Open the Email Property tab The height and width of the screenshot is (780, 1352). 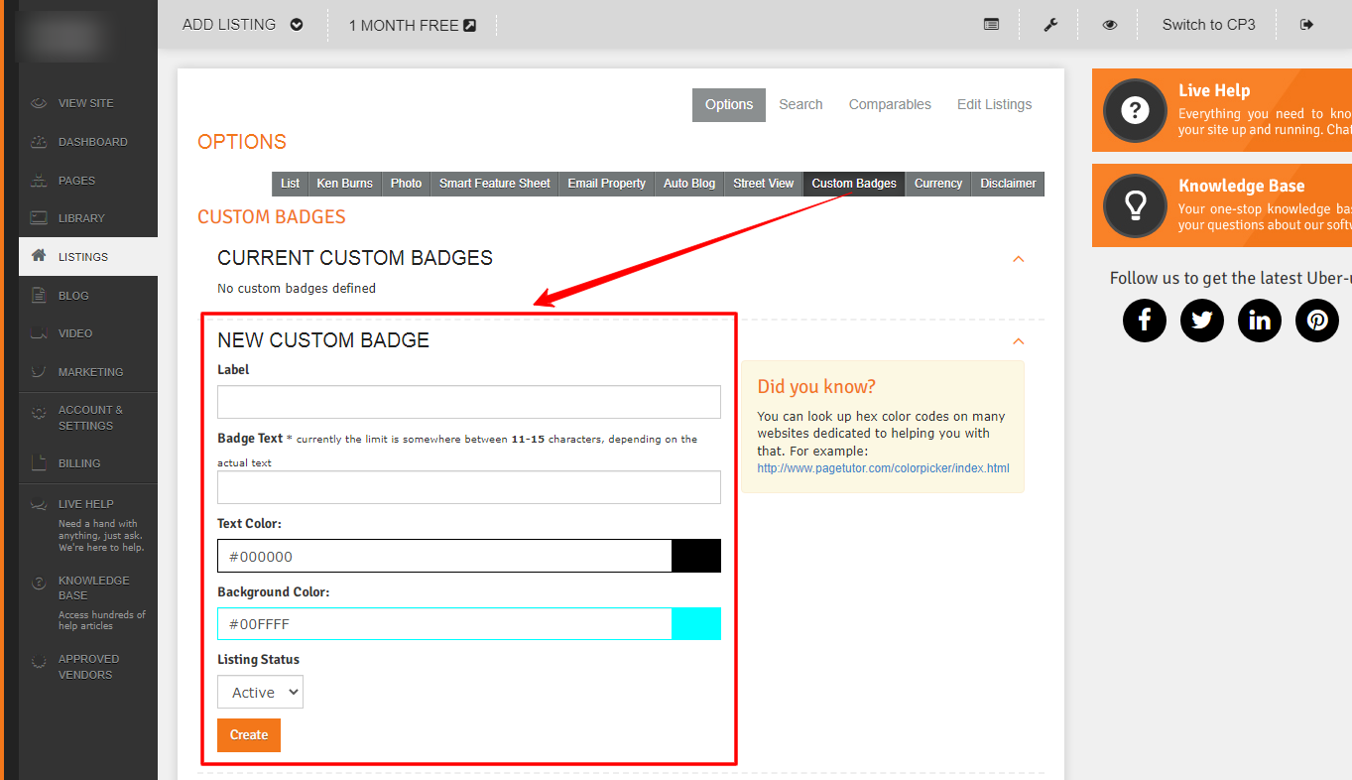tap(607, 184)
